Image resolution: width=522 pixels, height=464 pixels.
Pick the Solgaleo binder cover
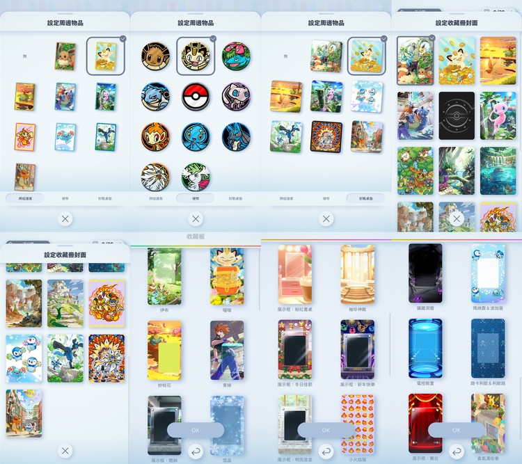click(x=106, y=358)
